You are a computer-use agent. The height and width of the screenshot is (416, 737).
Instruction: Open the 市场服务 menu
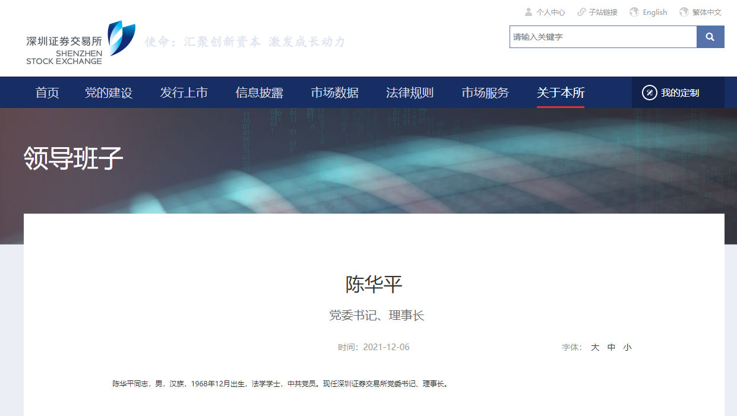tap(485, 93)
